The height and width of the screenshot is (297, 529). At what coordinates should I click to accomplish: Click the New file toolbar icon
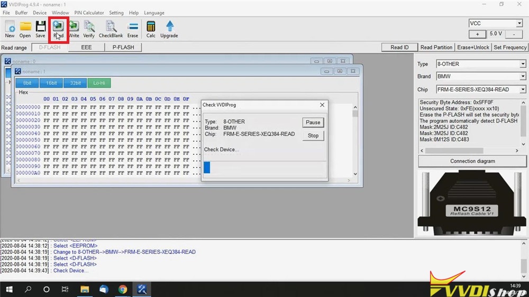coord(10,29)
